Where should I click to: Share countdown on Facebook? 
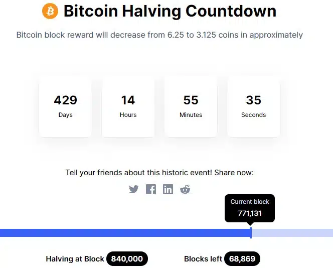(x=151, y=189)
